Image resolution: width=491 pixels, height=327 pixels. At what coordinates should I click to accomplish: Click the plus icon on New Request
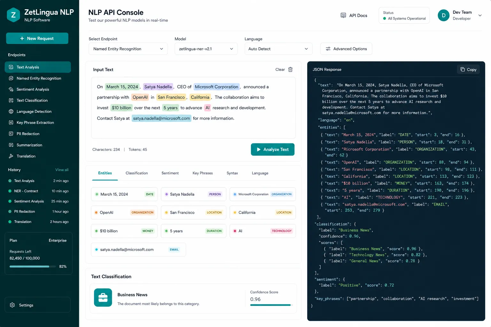click(22, 38)
